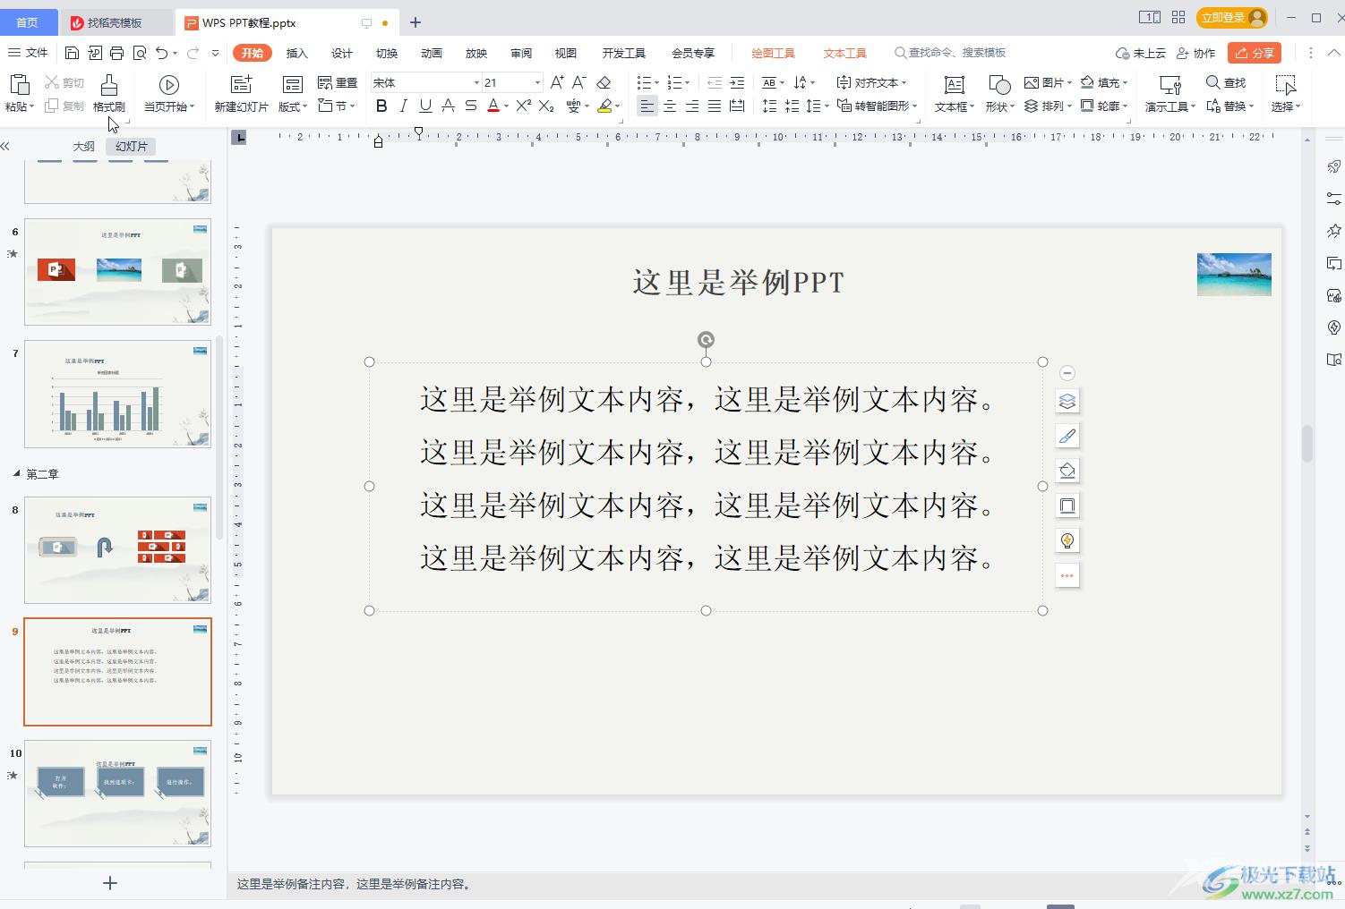The width and height of the screenshot is (1345, 909).
Task: Click the Superscript X² icon
Action: (524, 106)
